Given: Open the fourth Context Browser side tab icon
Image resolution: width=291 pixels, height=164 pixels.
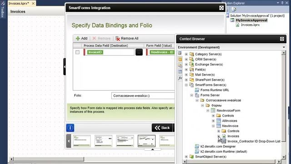Looking at the screenshot, I should pos(180,72).
